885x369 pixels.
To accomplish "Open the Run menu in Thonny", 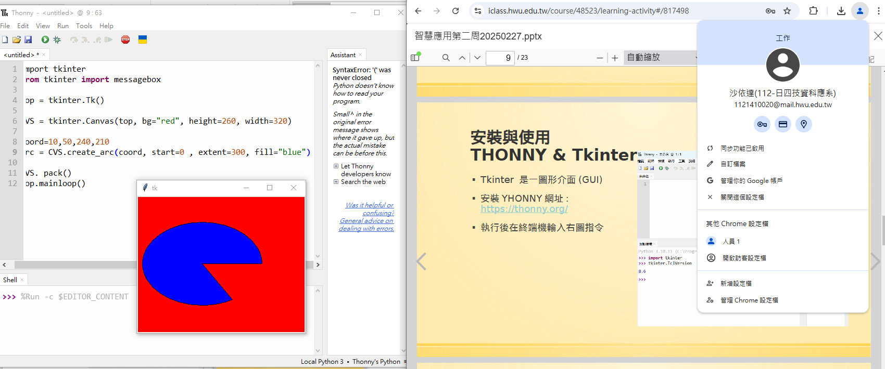I will pyautogui.click(x=63, y=26).
